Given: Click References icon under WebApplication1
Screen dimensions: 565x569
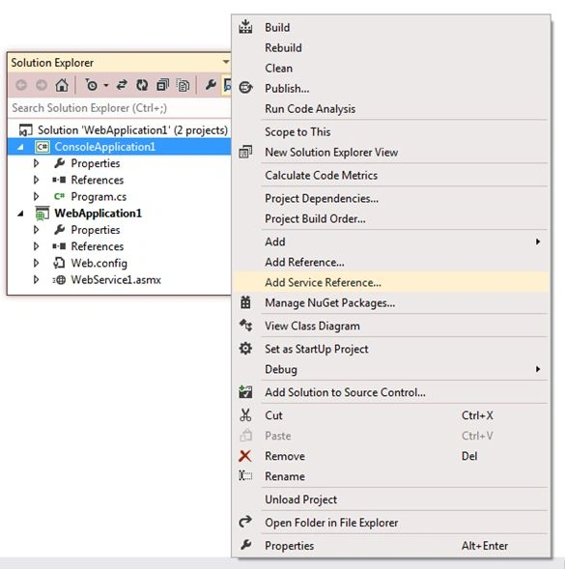Looking at the screenshot, I should [x=59, y=246].
